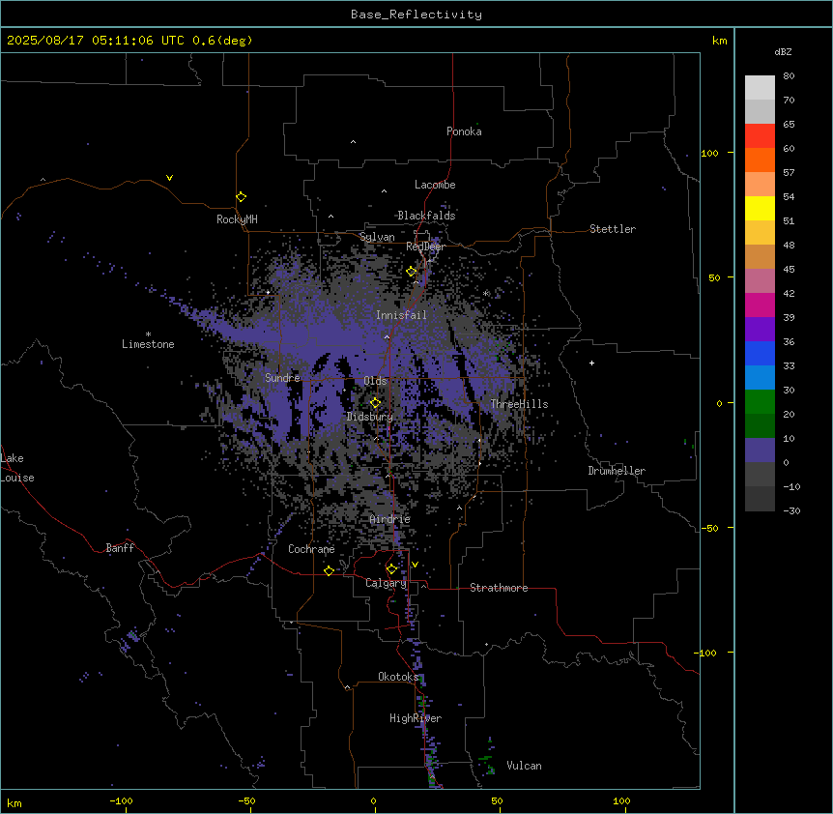833x814 pixels.
Task: Click the RedDeer city label
Action: 425,247
